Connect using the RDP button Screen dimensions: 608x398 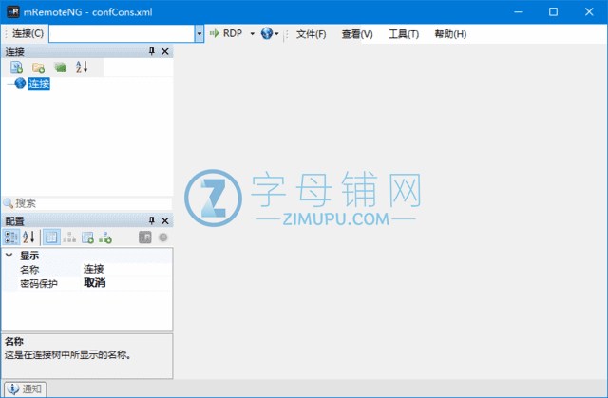coord(226,33)
